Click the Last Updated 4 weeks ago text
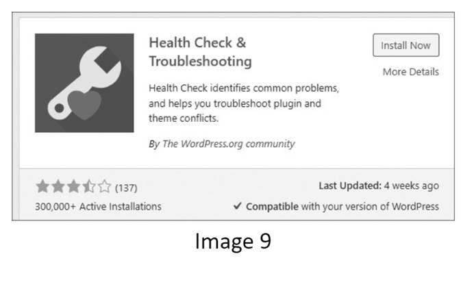The width and height of the screenshot is (474, 282). [379, 185]
